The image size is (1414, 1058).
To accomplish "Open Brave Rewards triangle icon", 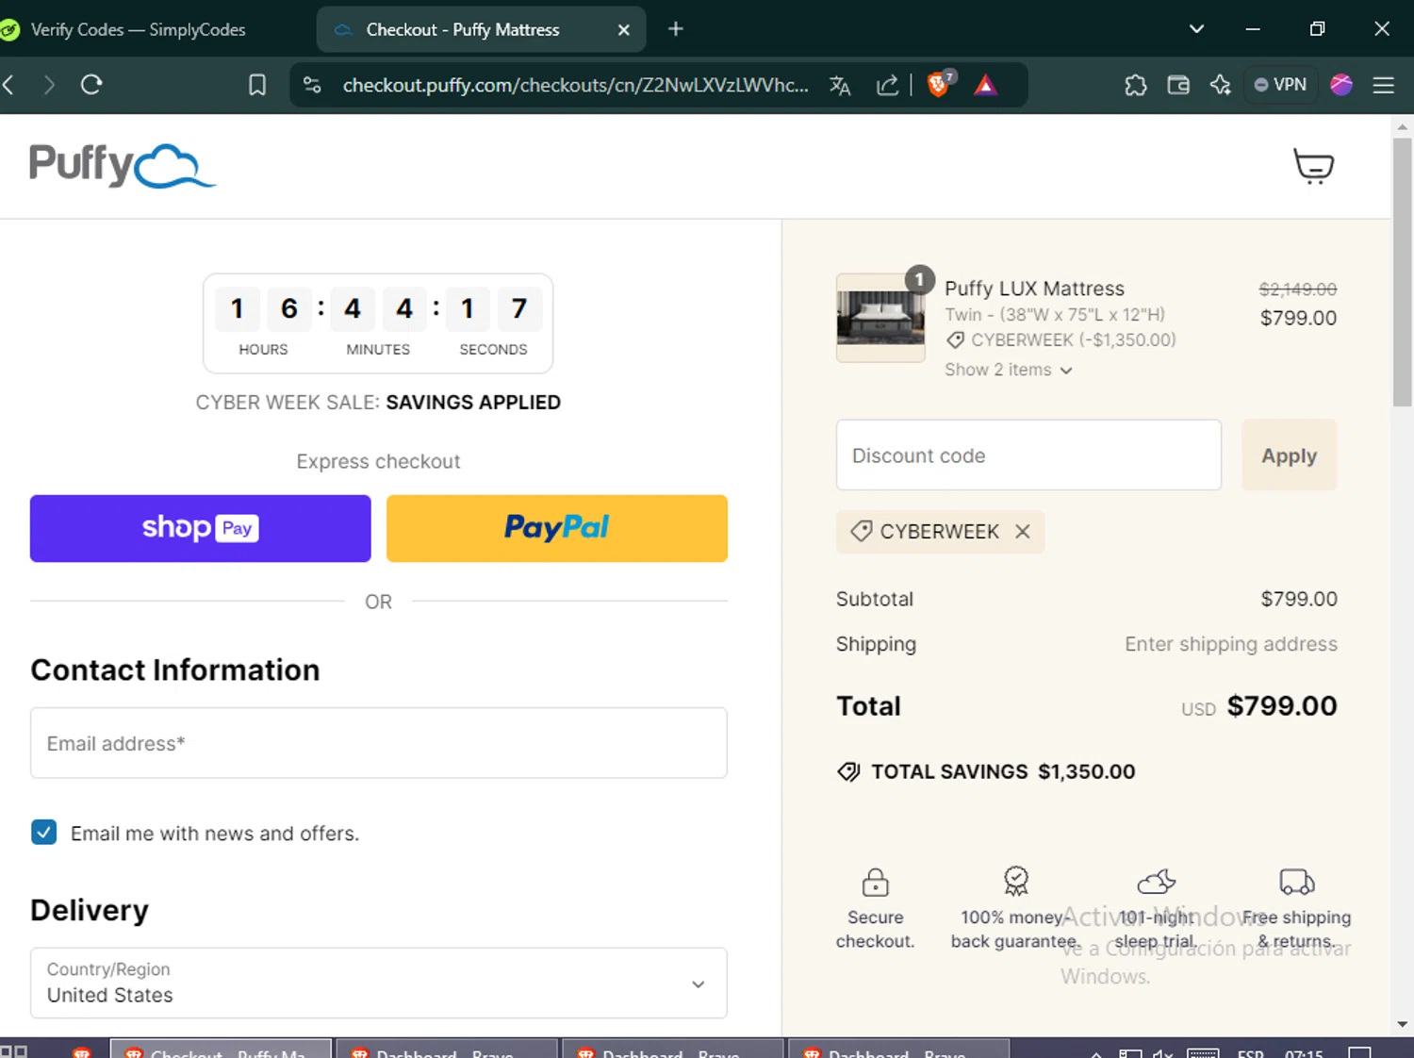I will tap(986, 86).
